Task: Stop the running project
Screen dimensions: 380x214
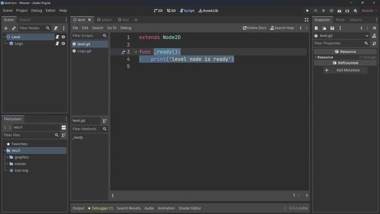Action: (x=323, y=11)
